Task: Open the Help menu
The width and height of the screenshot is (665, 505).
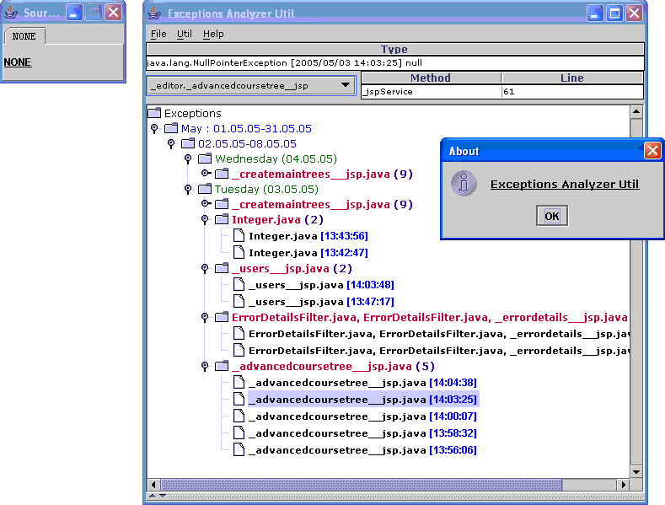Action: (213, 34)
